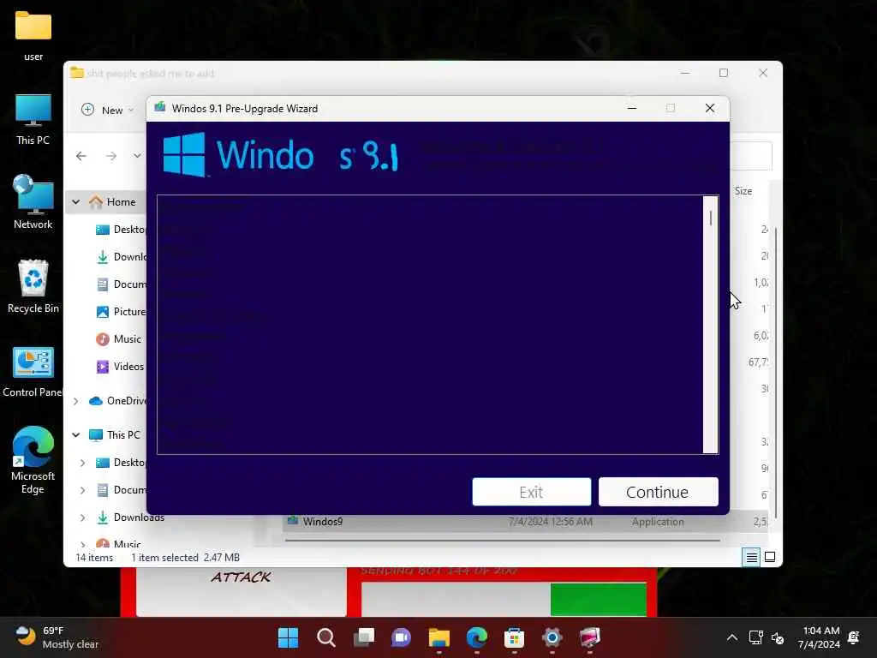Select the Control Panel desktop icon
This screenshot has height=658, width=877.
(33, 372)
